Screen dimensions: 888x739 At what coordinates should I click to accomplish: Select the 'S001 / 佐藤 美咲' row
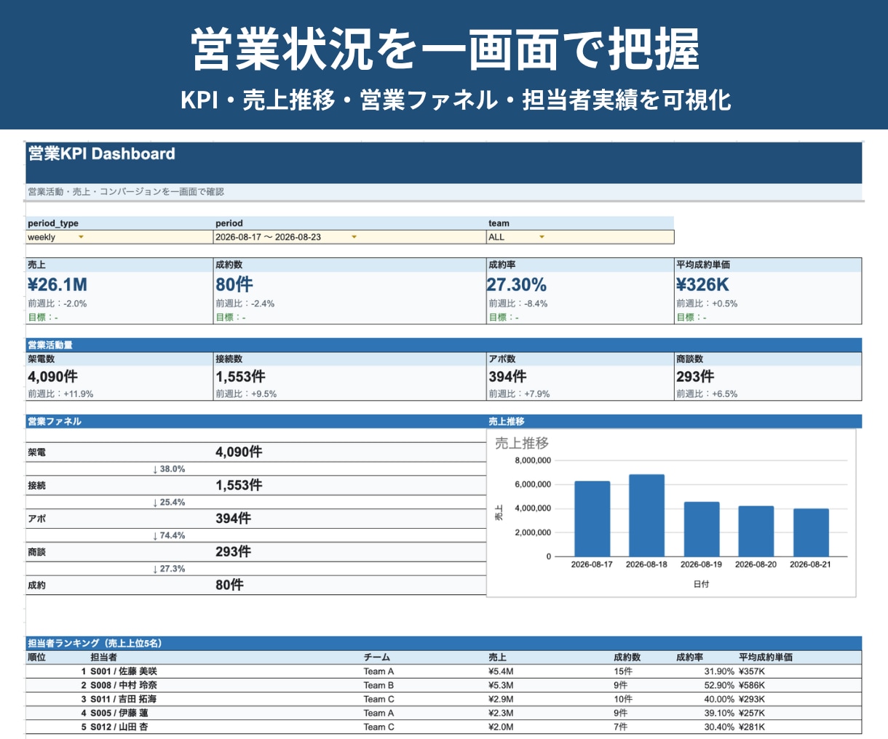(x=444, y=671)
